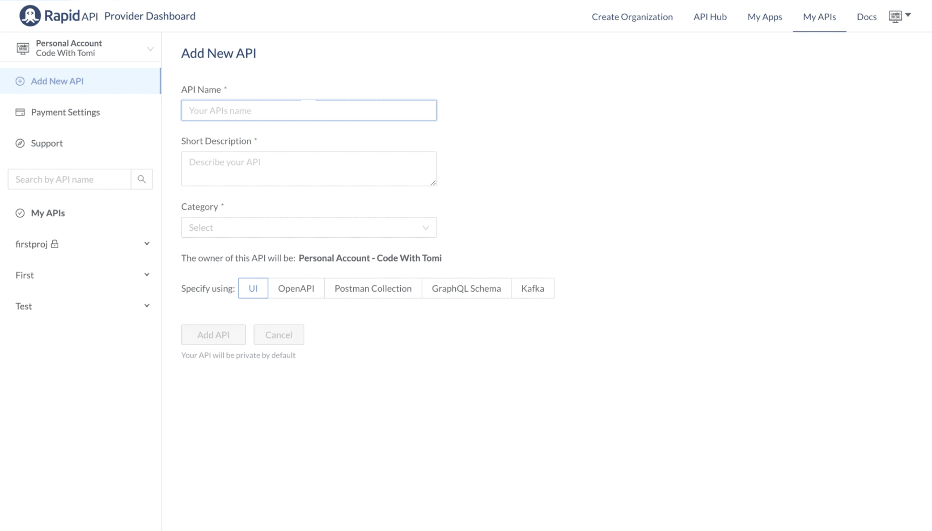Grab the Short Description resize handle
The height and width of the screenshot is (531, 932).
(x=433, y=183)
